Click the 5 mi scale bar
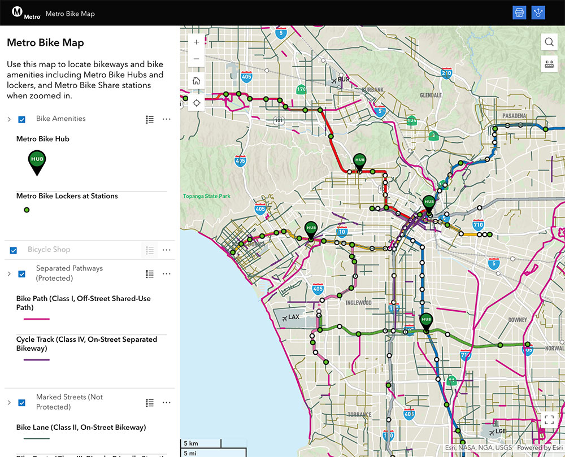Screen dimensions: 565x457 tap(214, 452)
